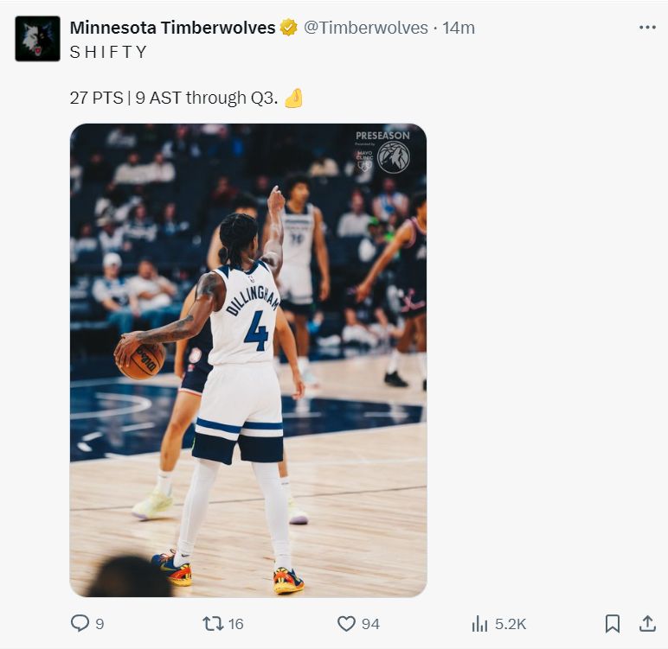
Task: Click the 14m timestamp
Action: click(x=459, y=28)
